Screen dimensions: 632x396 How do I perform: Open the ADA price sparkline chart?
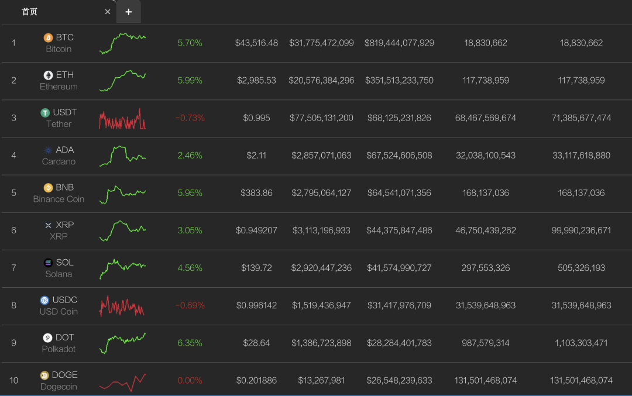[x=122, y=156]
